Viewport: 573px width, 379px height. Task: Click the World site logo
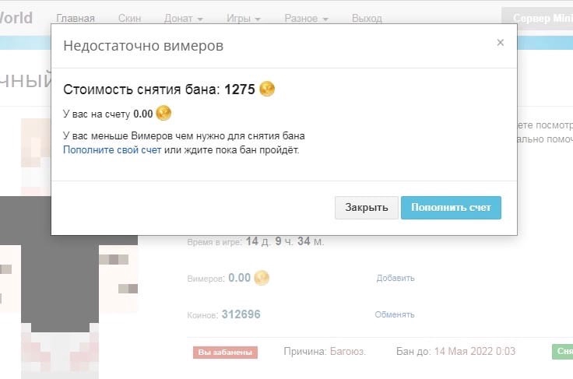click(16, 17)
